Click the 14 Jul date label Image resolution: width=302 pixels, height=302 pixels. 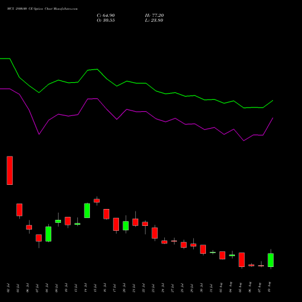click(86, 288)
